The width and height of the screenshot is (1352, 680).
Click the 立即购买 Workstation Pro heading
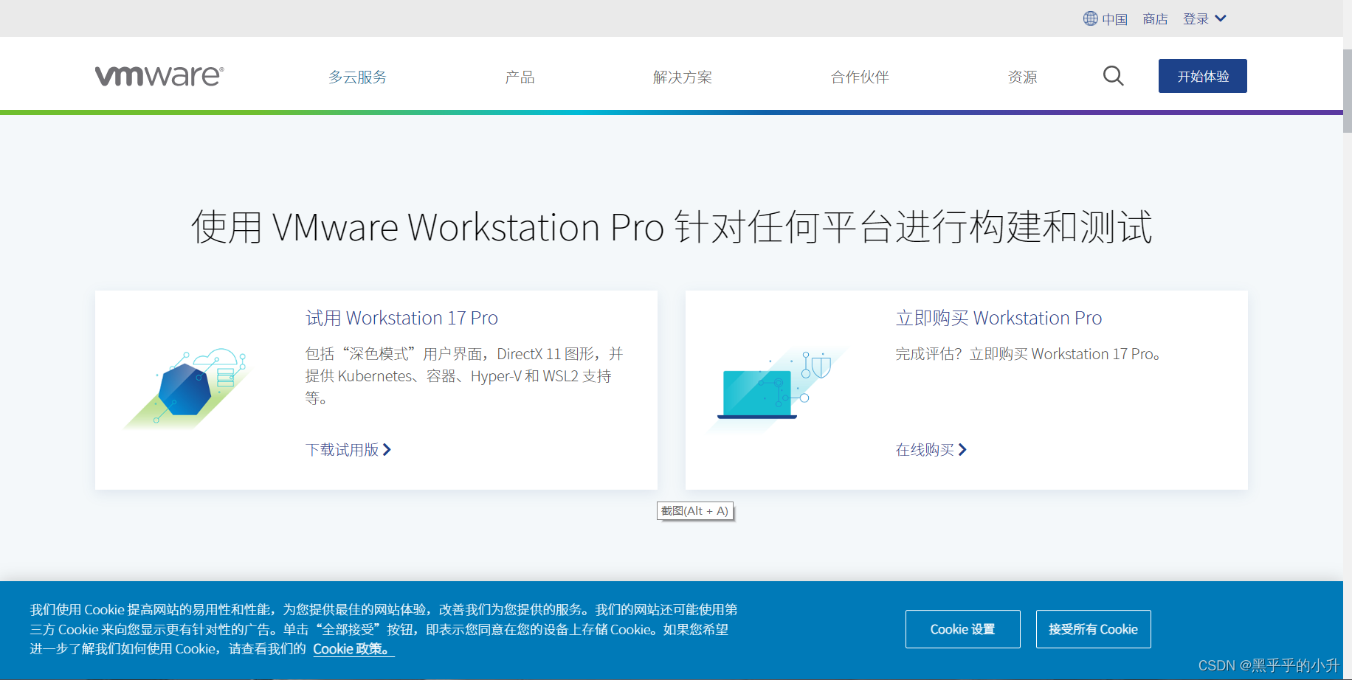point(999,318)
